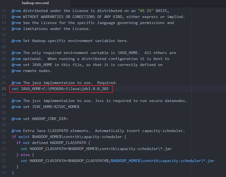Click the 'See the License for the specific' line
The height and width of the screenshot is (177, 226).
coord(93,23)
